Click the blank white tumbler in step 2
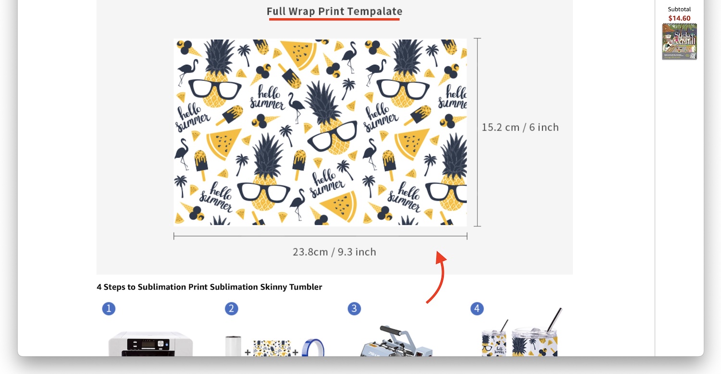The width and height of the screenshot is (721, 374). point(233,346)
